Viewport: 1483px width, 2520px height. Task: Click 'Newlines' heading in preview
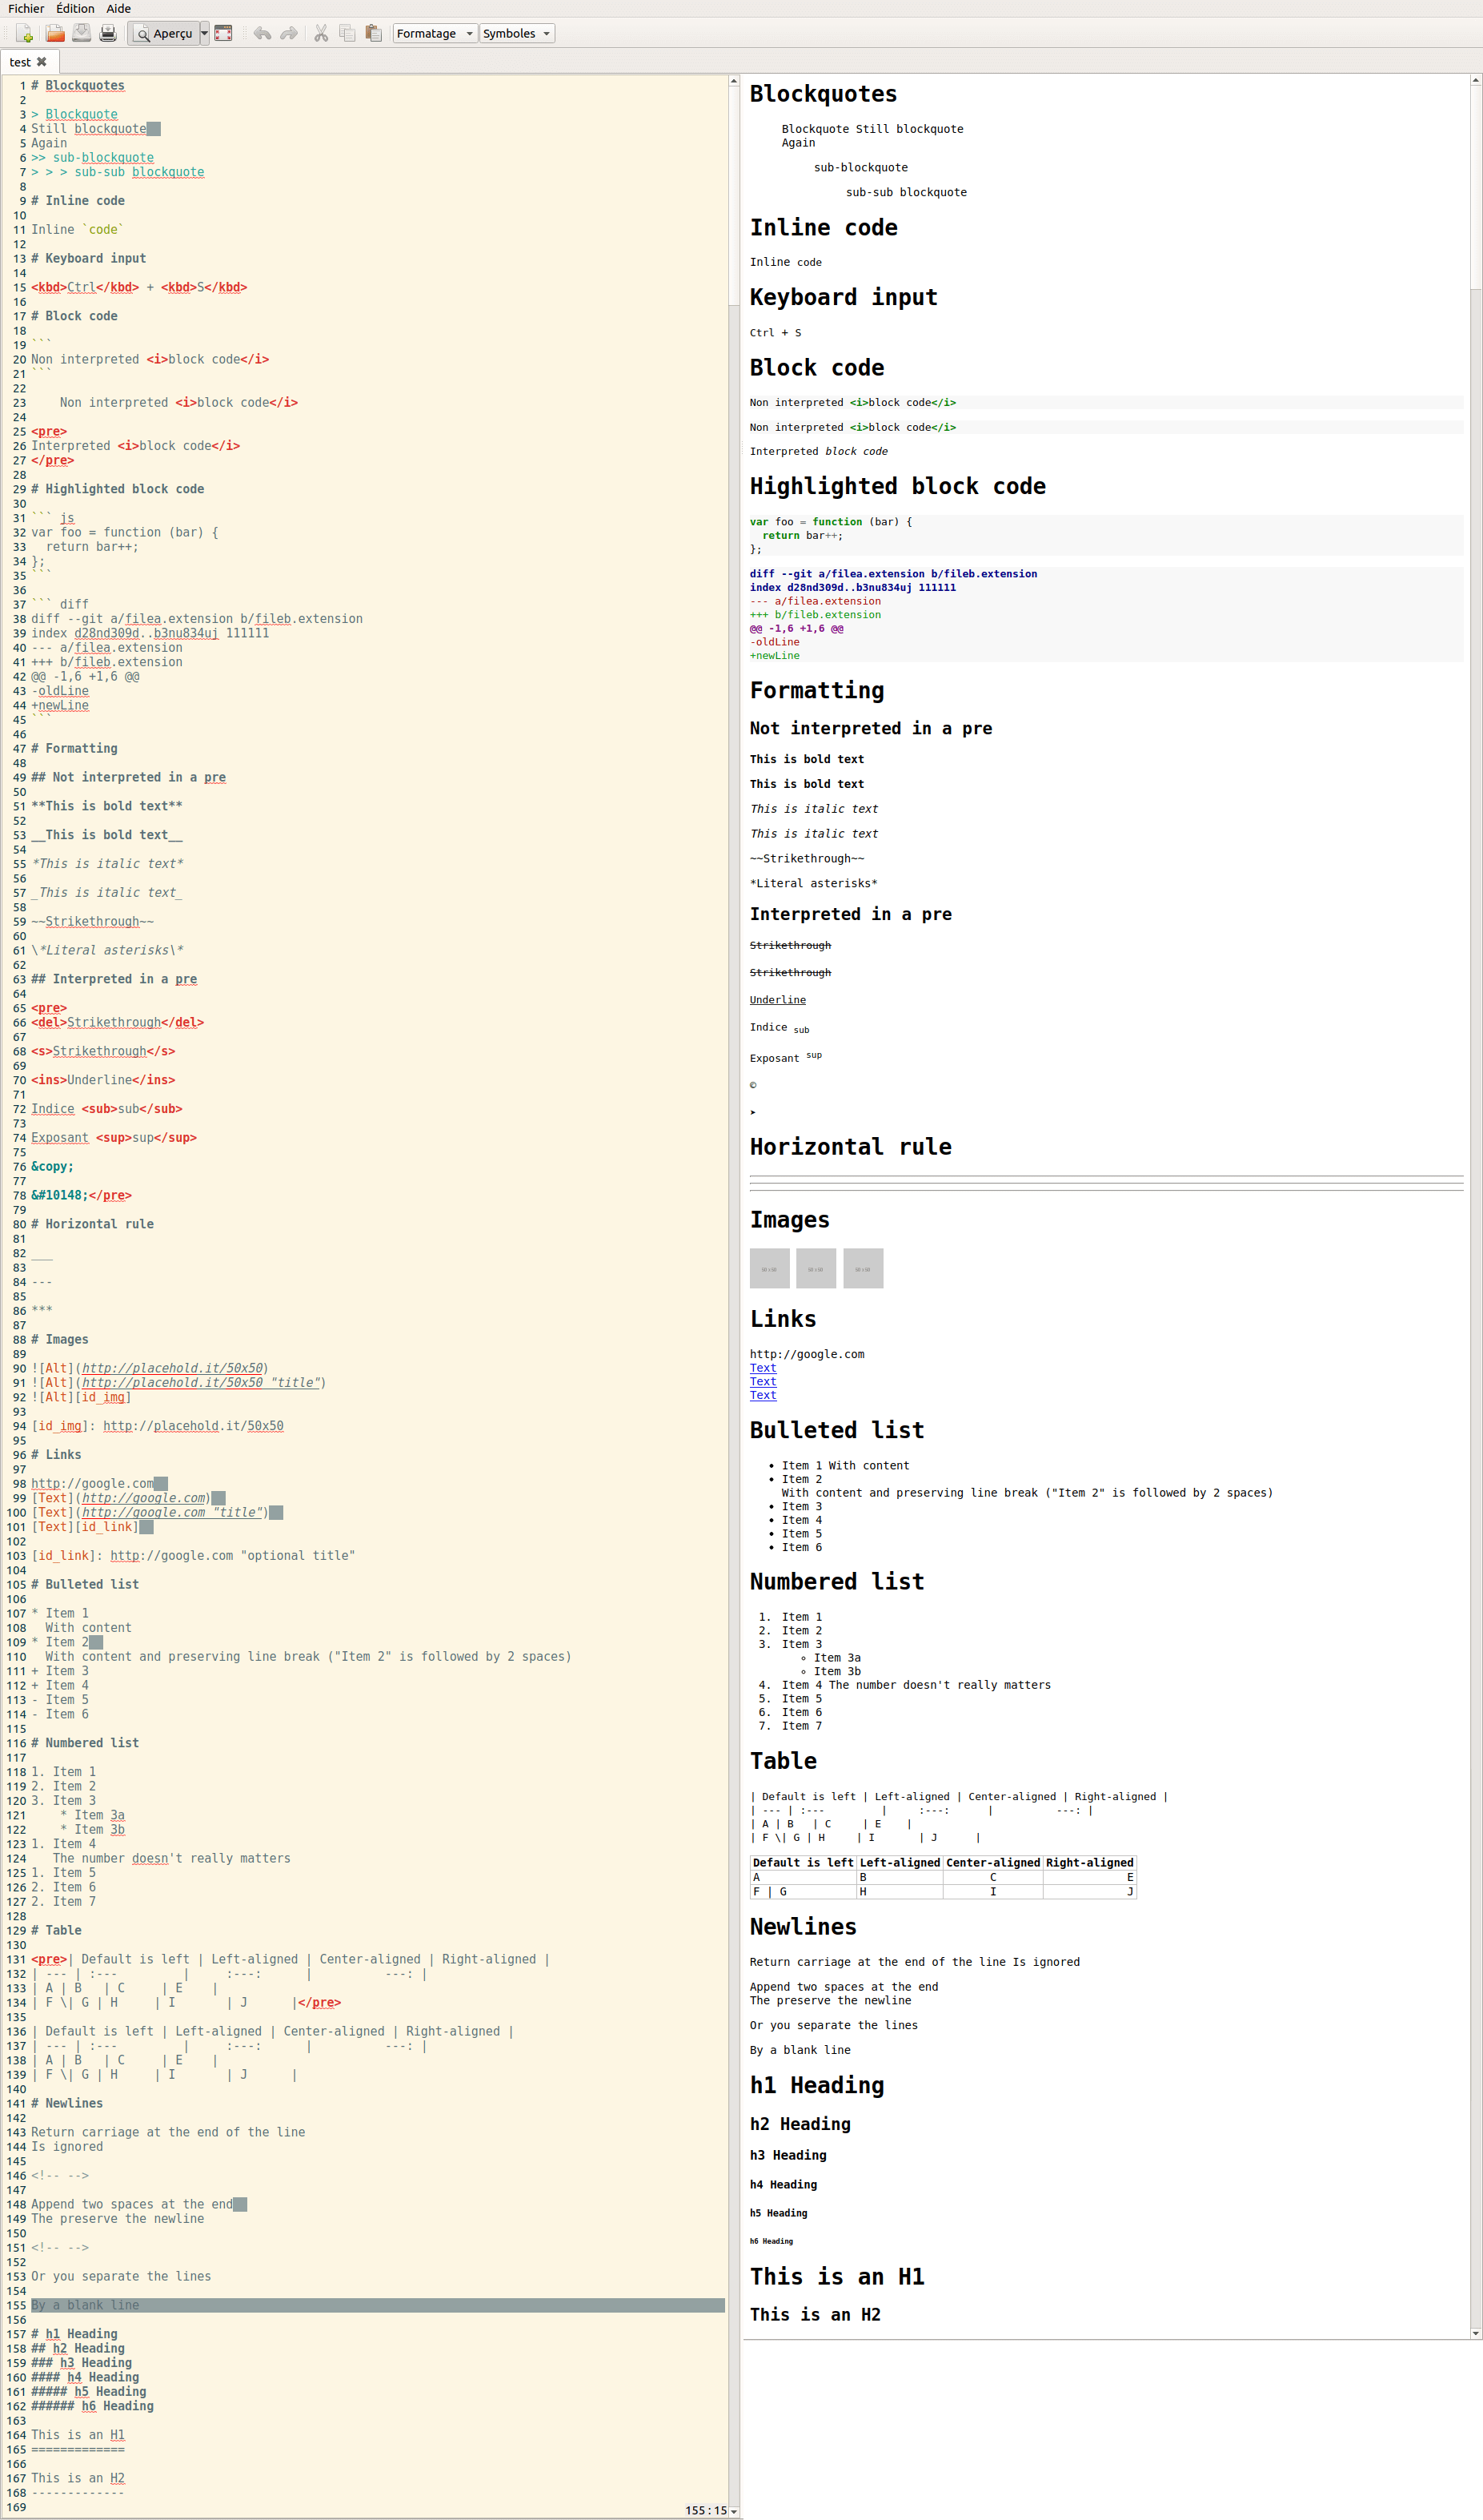(803, 1927)
